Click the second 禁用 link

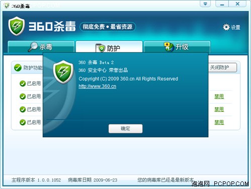[x=219, y=109]
